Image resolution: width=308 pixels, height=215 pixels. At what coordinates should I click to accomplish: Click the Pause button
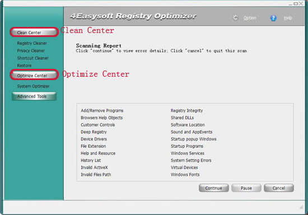pyautogui.click(x=246, y=188)
